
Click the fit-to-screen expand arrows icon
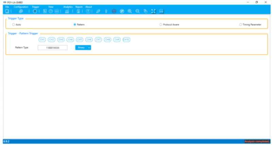(x=153, y=11)
